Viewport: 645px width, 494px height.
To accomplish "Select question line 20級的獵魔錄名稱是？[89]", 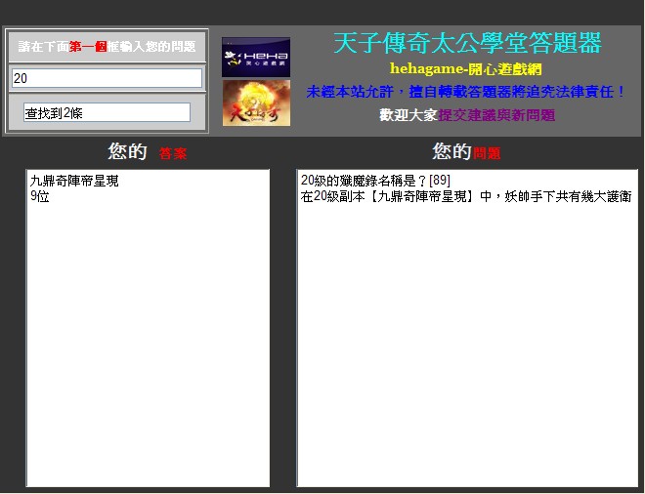I will (375, 181).
